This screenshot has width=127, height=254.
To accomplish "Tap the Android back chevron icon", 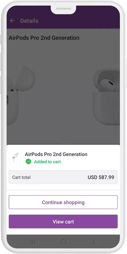I will click(x=94, y=242).
